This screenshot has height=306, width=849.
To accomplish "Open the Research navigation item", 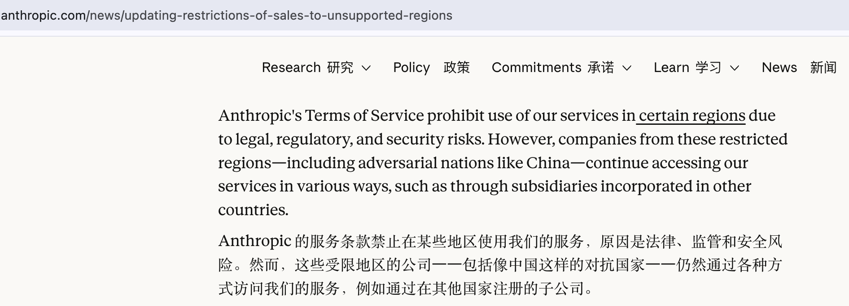I will [291, 68].
